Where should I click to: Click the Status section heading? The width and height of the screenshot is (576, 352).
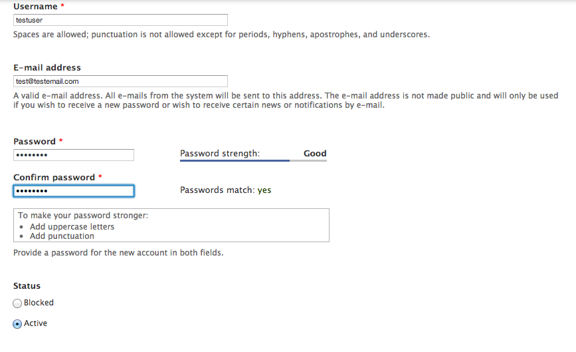click(x=27, y=286)
